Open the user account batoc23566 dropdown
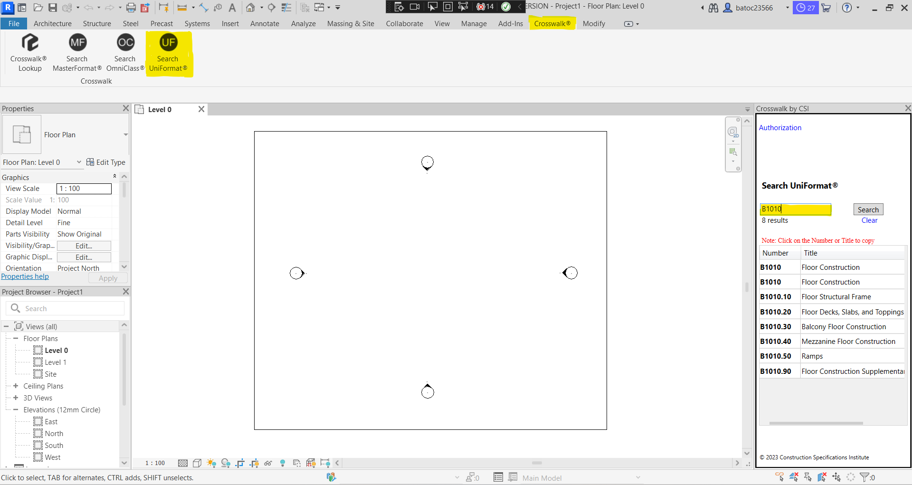This screenshot has width=912, height=485. pyautogui.click(x=787, y=8)
